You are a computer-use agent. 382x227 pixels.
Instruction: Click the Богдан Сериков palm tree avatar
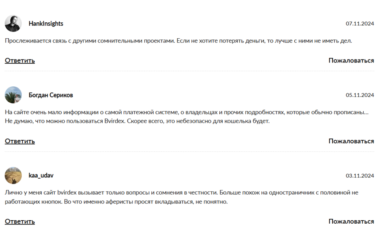pyautogui.click(x=13, y=95)
